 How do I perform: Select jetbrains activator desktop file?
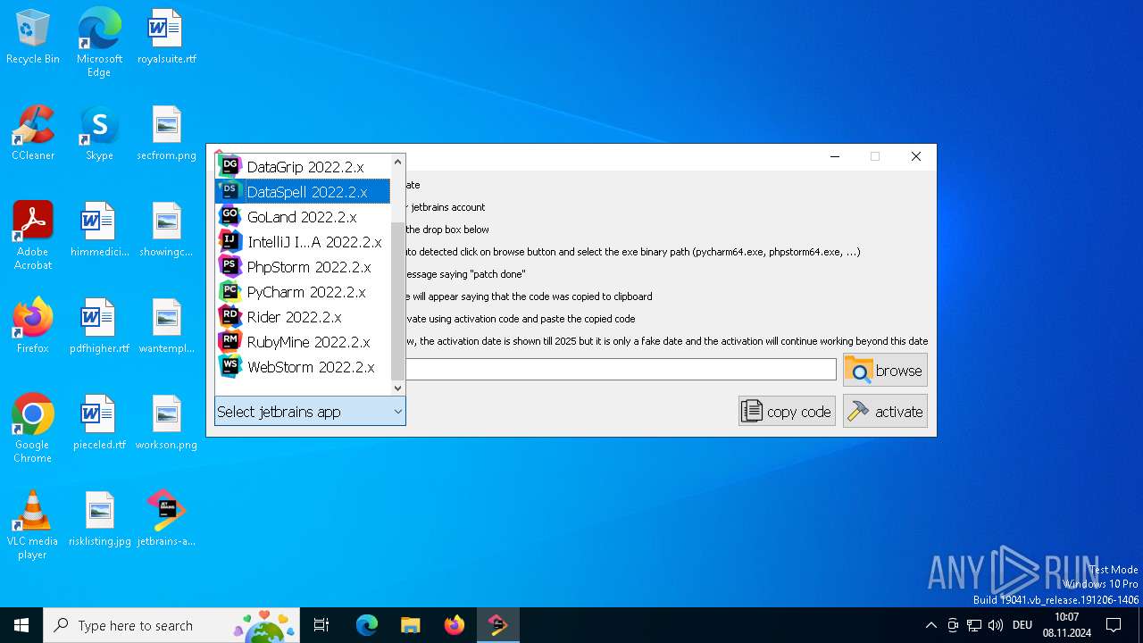tap(166, 520)
